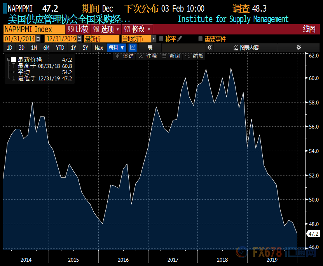Click the NAPMPMI ticker header
This screenshot has width=323, height=266.
click(20, 9)
